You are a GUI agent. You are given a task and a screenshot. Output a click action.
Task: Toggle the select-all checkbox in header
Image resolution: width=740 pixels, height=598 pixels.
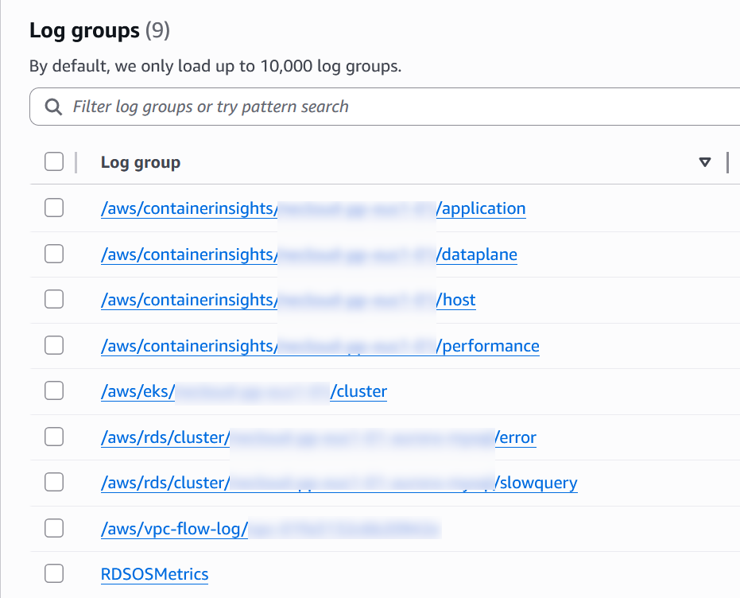(54, 162)
